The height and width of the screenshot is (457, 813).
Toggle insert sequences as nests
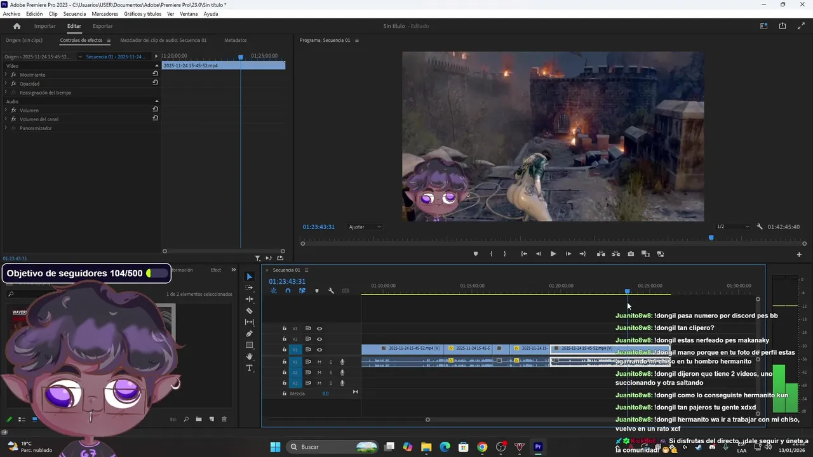coord(274,291)
